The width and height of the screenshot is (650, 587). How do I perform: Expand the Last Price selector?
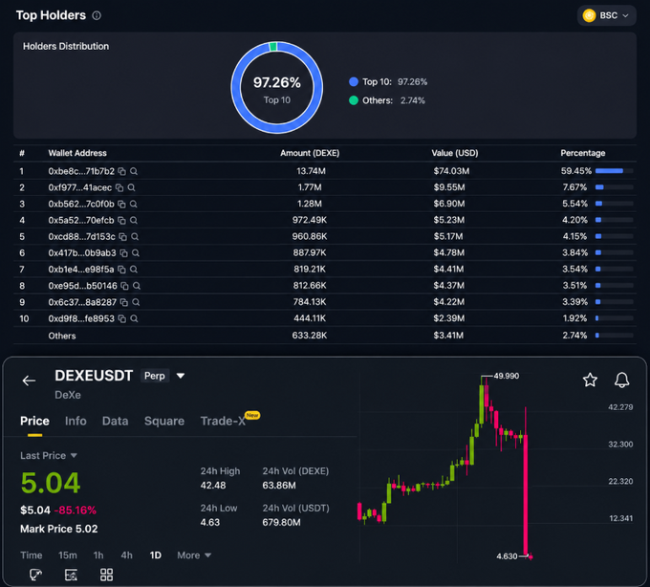pos(74,456)
